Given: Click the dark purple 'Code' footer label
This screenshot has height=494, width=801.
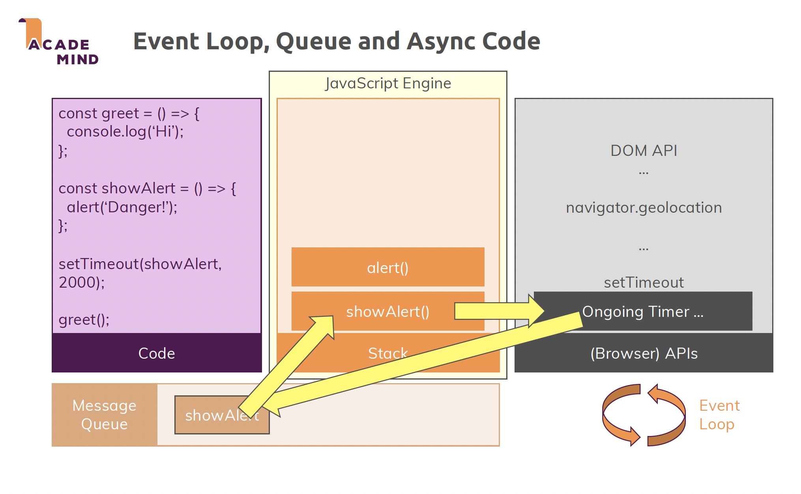Looking at the screenshot, I should 157,353.
